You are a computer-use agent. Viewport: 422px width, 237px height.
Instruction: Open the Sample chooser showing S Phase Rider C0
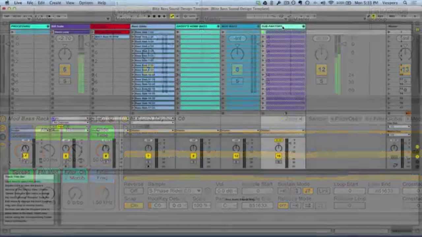click(174, 191)
